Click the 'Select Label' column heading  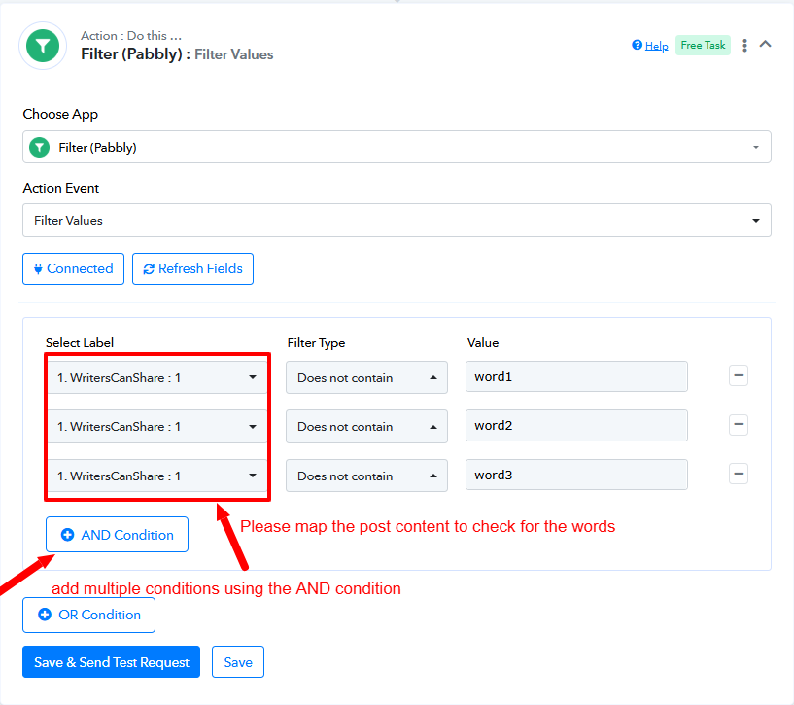pyautogui.click(x=80, y=343)
